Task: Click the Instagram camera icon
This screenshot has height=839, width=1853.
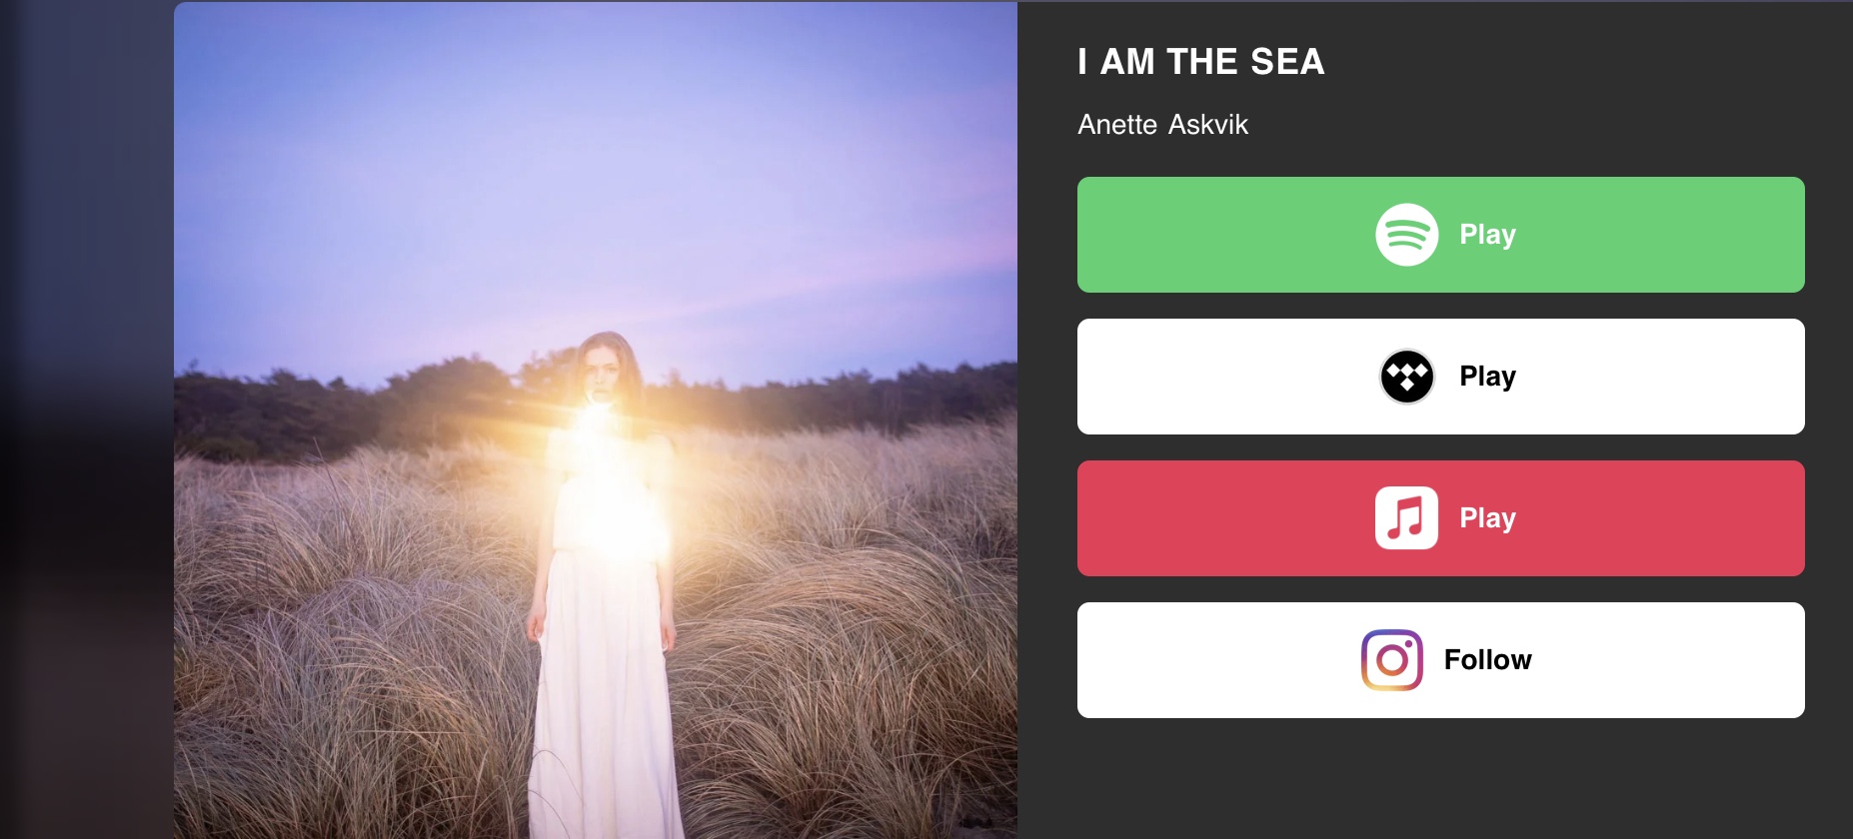Action: tap(1391, 660)
